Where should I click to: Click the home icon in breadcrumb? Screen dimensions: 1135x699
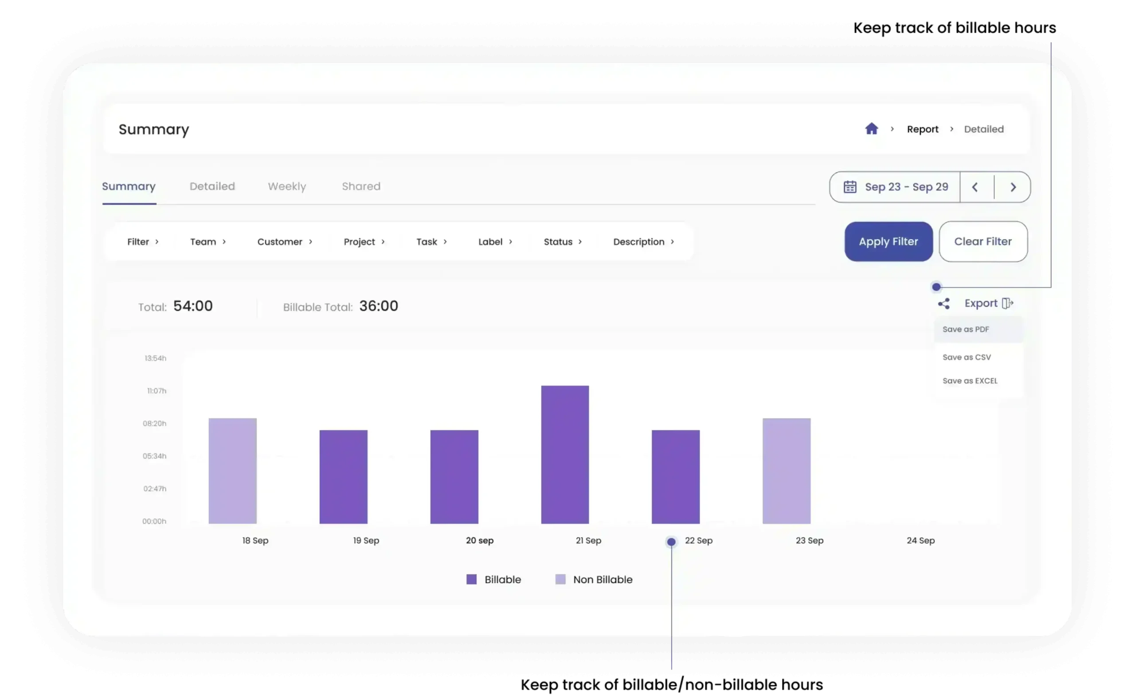tap(871, 129)
